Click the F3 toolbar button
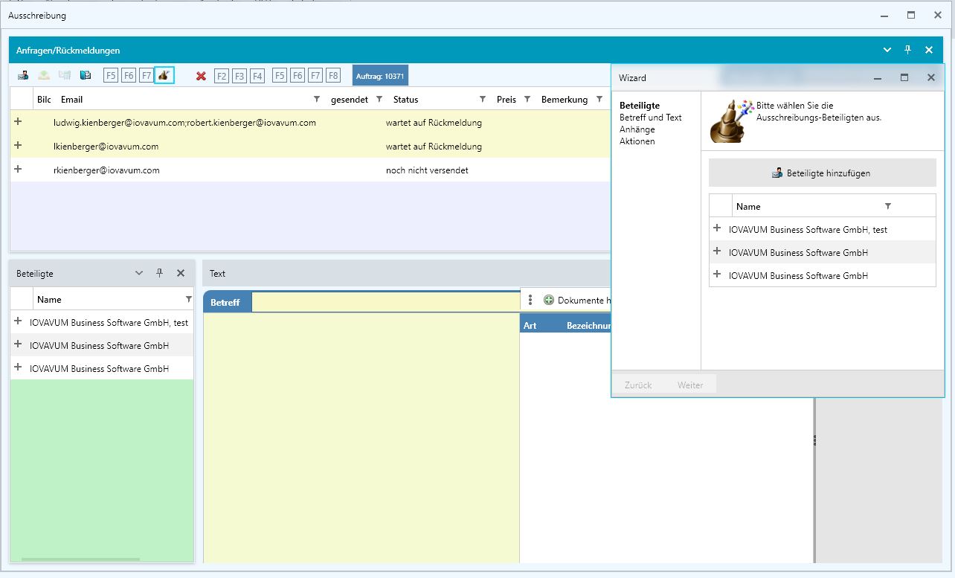This screenshot has width=955, height=578. tap(239, 76)
